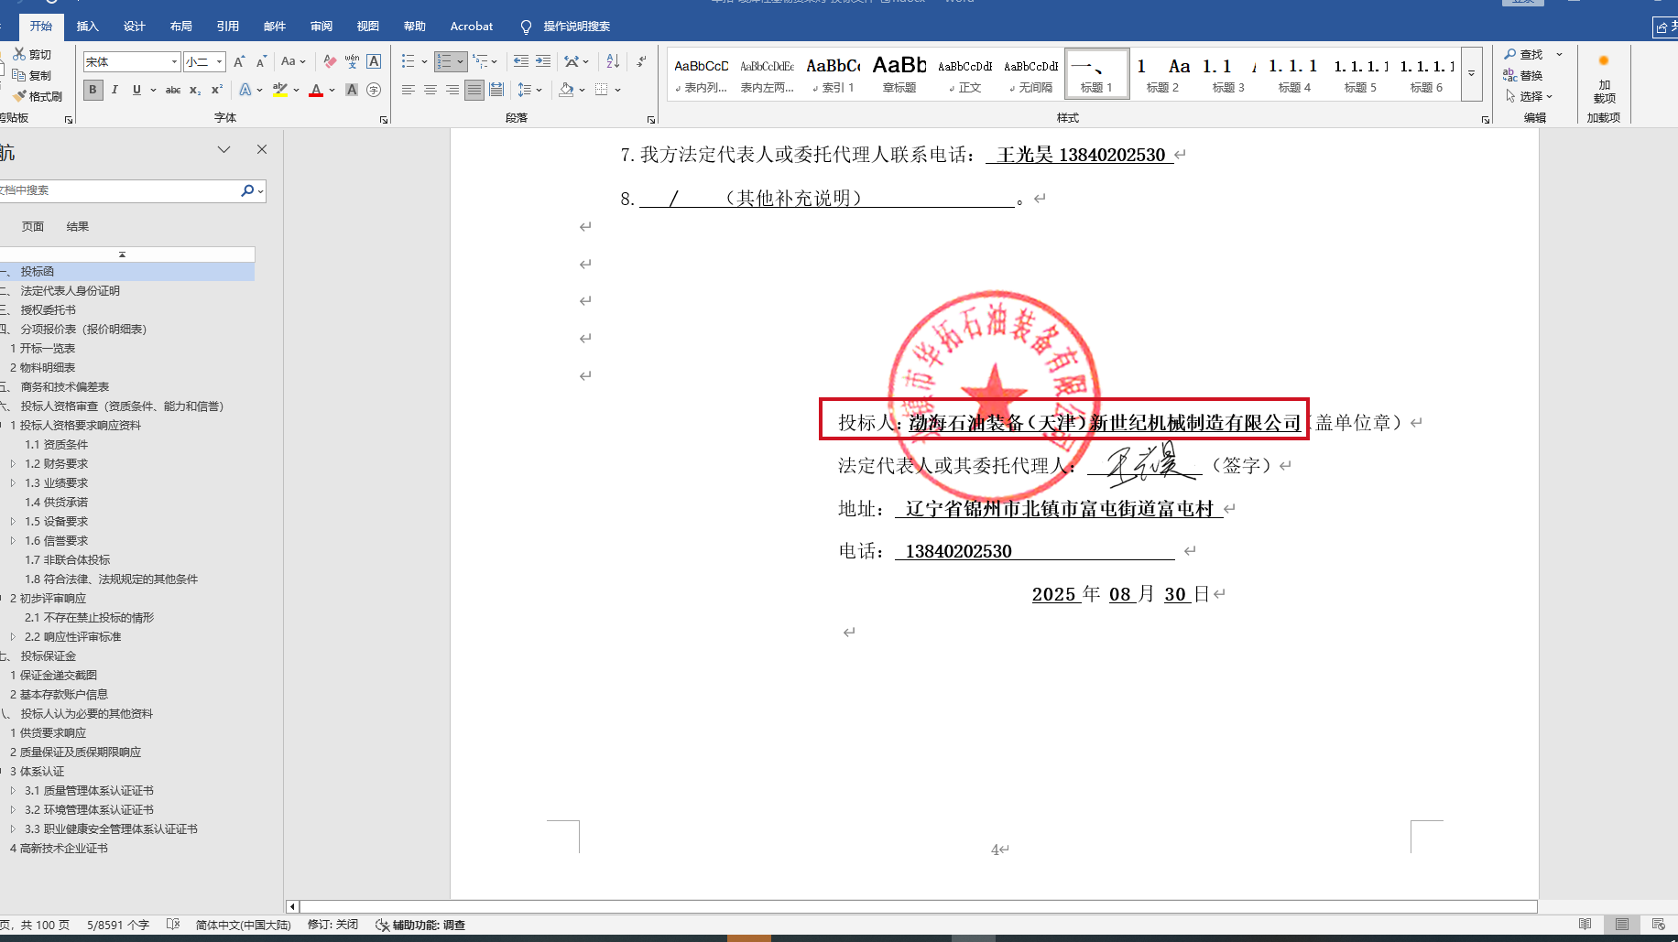Apply yellow text highlight color
Image resolution: width=1678 pixels, height=942 pixels.
click(x=280, y=90)
